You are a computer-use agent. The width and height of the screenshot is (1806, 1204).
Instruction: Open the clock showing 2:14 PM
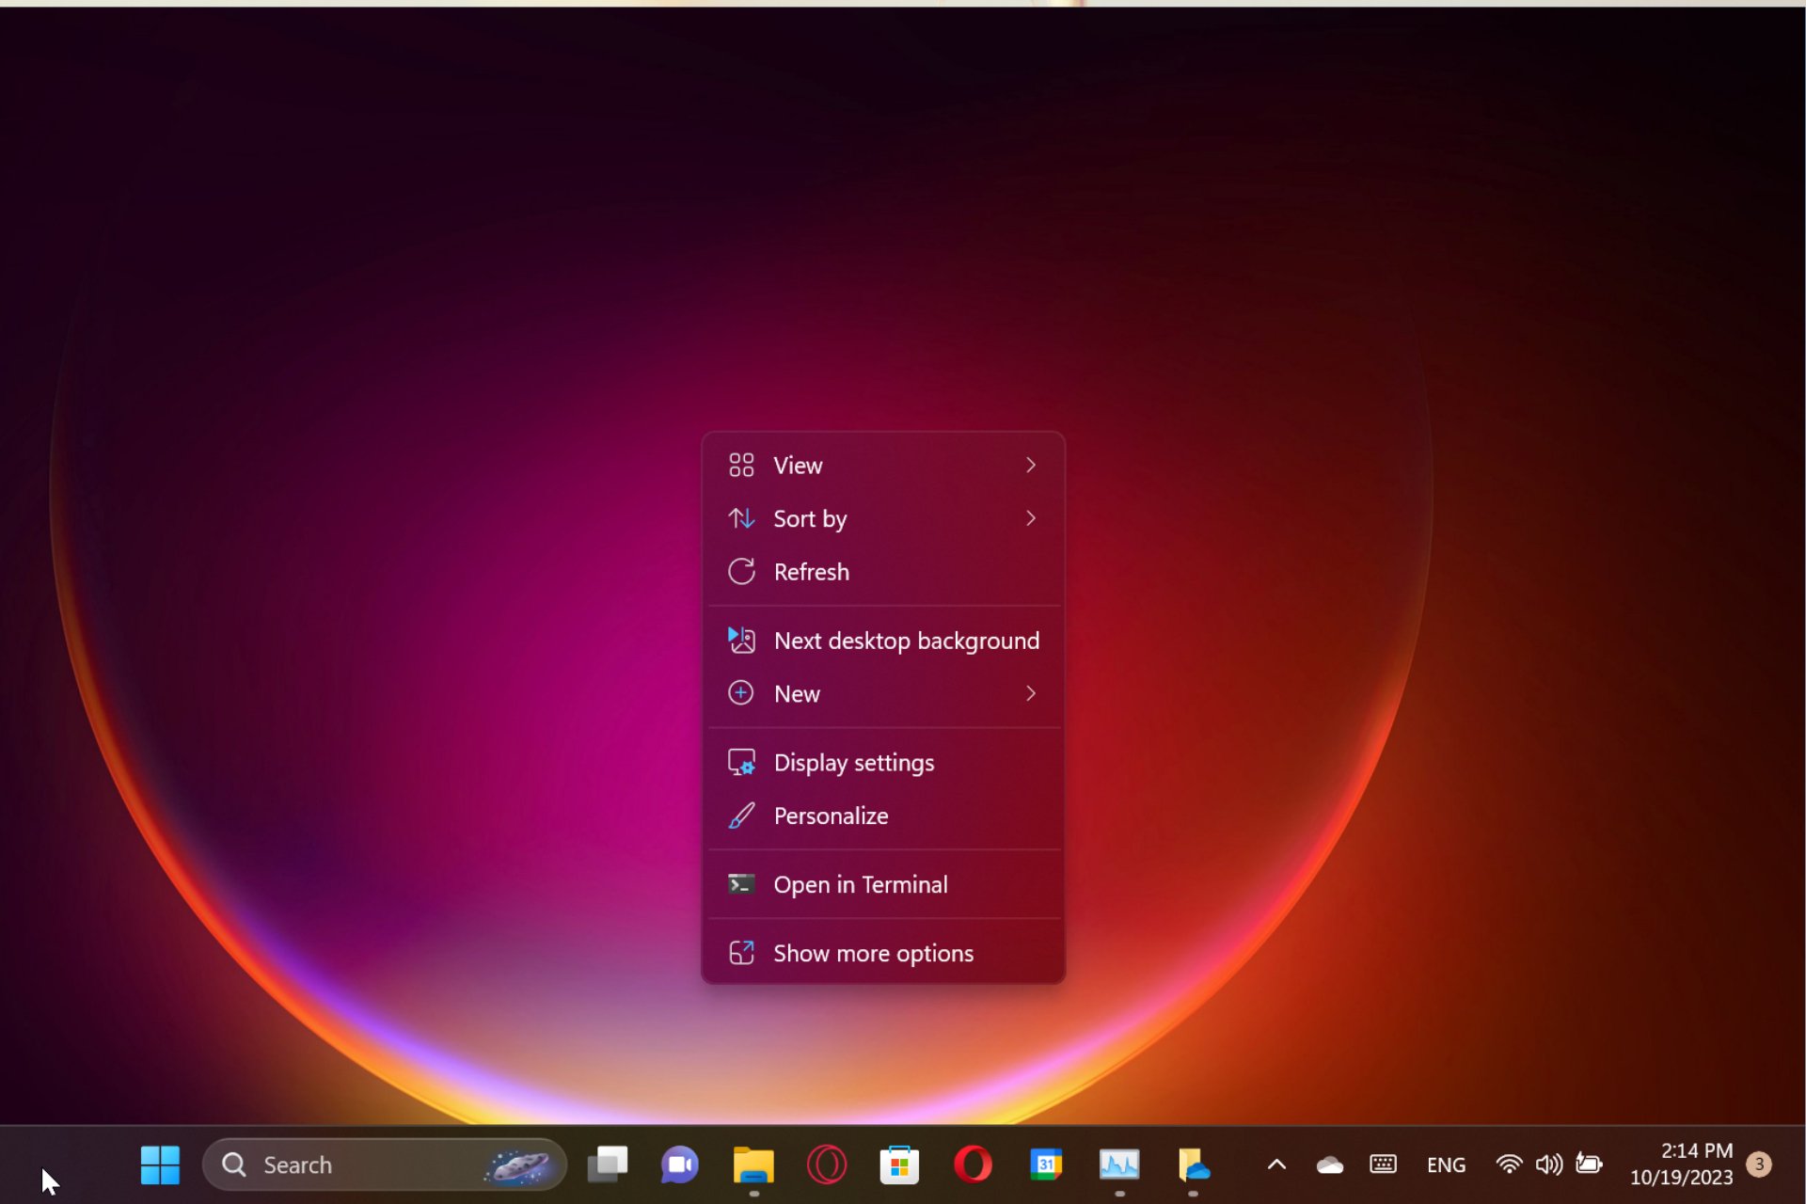click(1681, 1164)
